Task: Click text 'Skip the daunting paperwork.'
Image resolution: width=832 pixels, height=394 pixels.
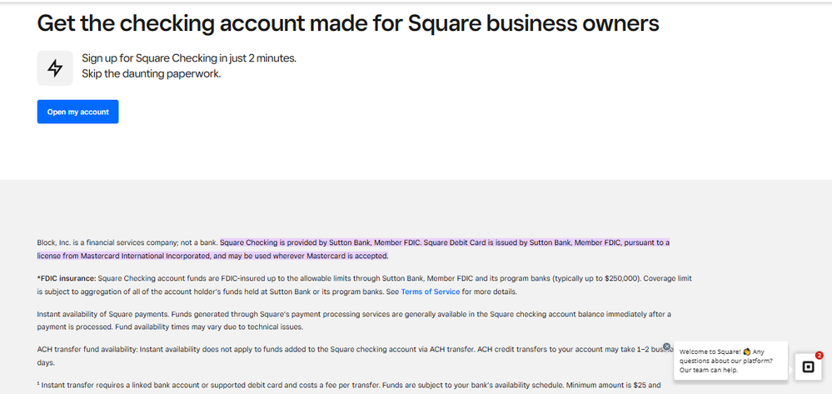Action: pos(152,74)
